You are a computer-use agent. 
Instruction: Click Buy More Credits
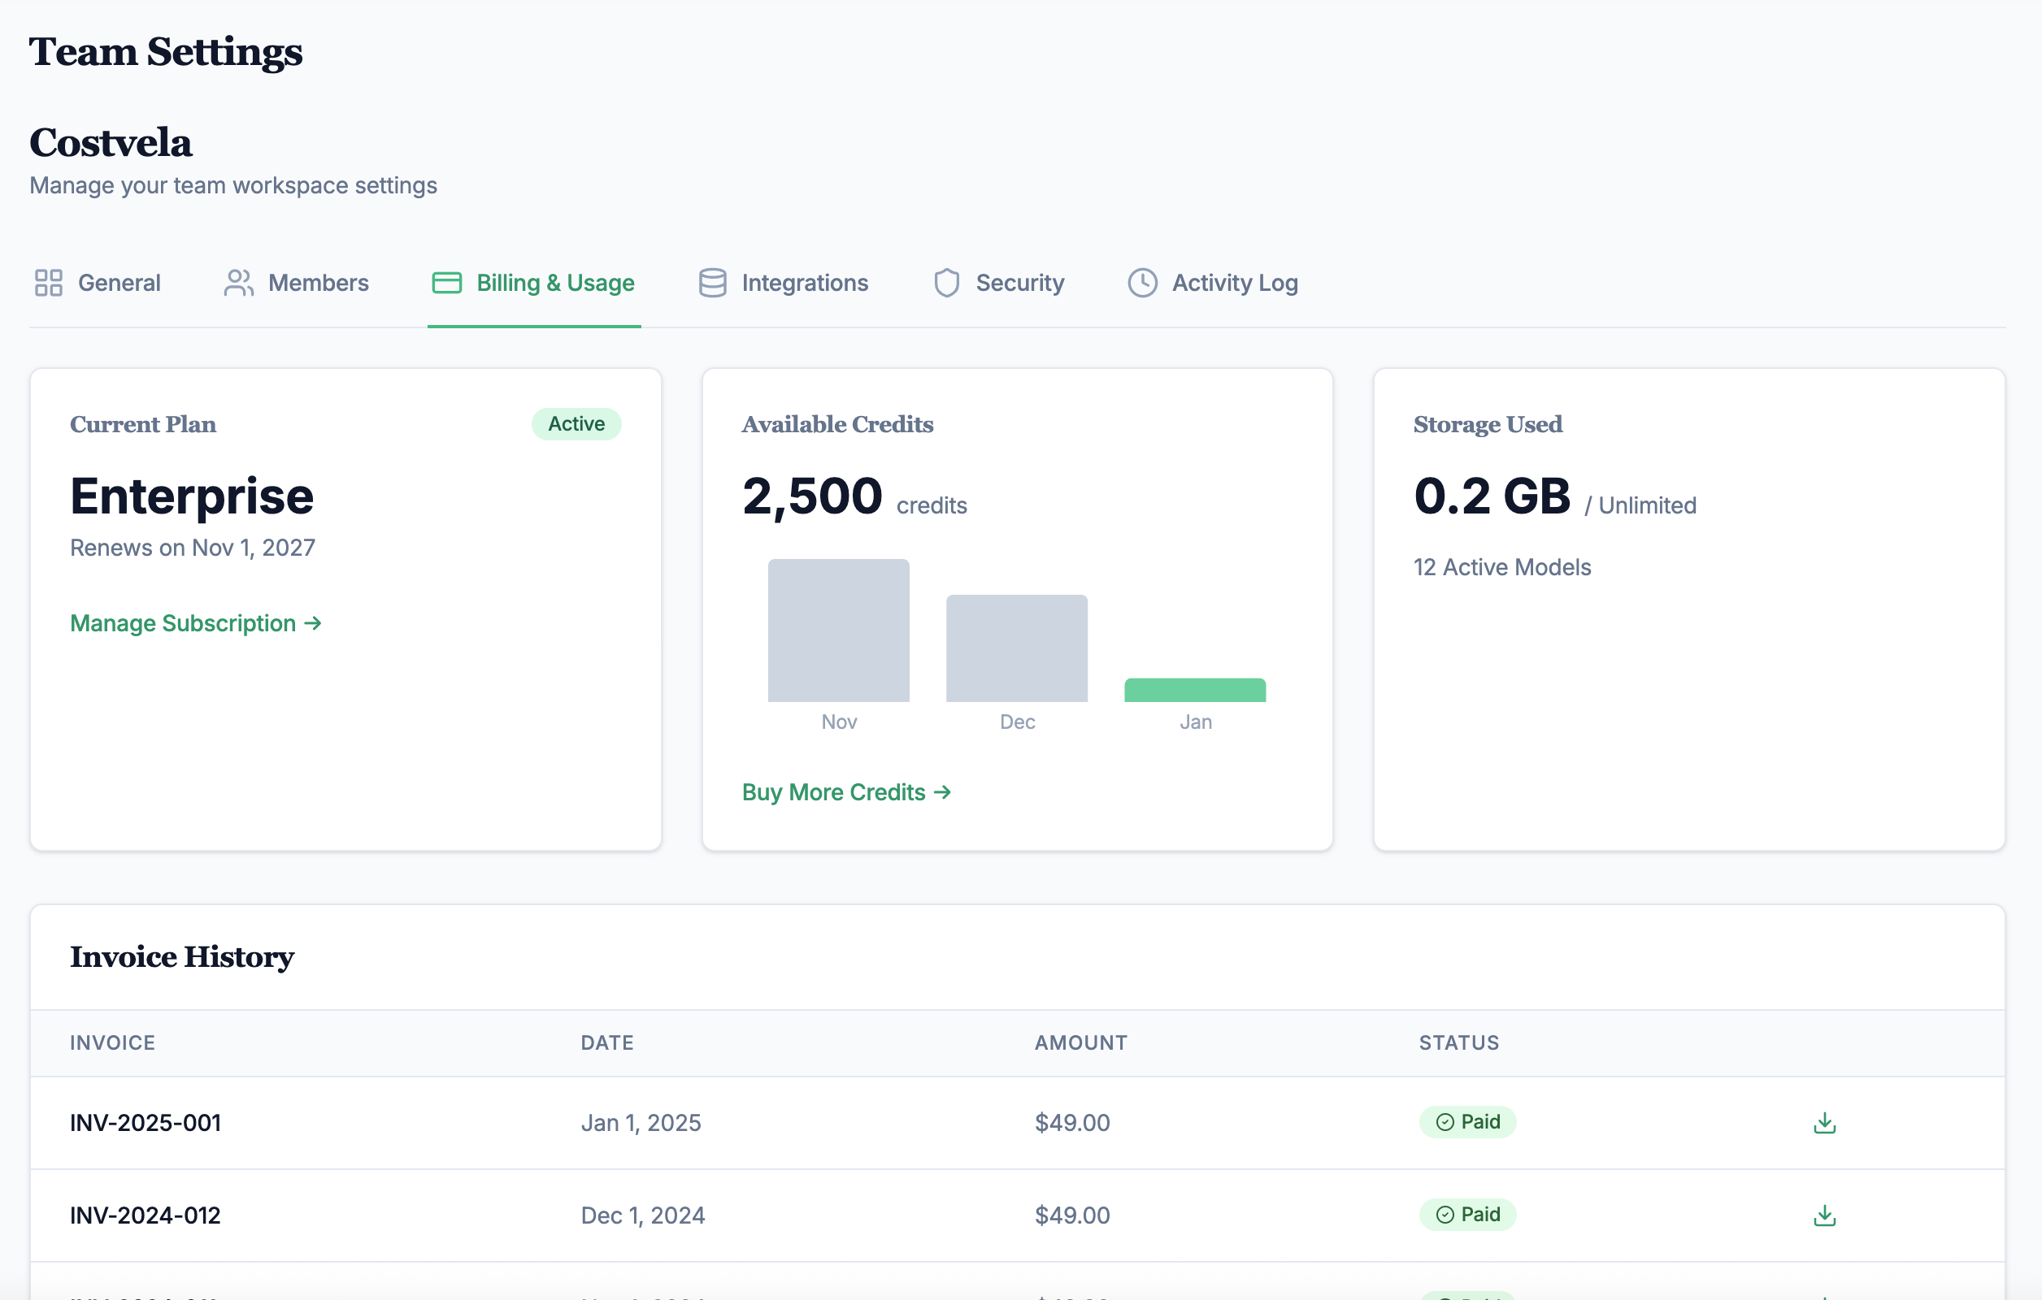point(845,791)
